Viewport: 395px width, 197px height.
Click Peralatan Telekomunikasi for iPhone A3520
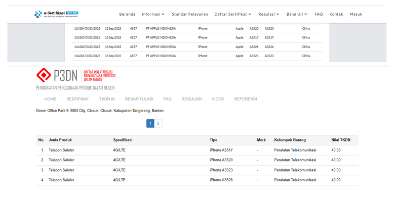click(x=295, y=160)
